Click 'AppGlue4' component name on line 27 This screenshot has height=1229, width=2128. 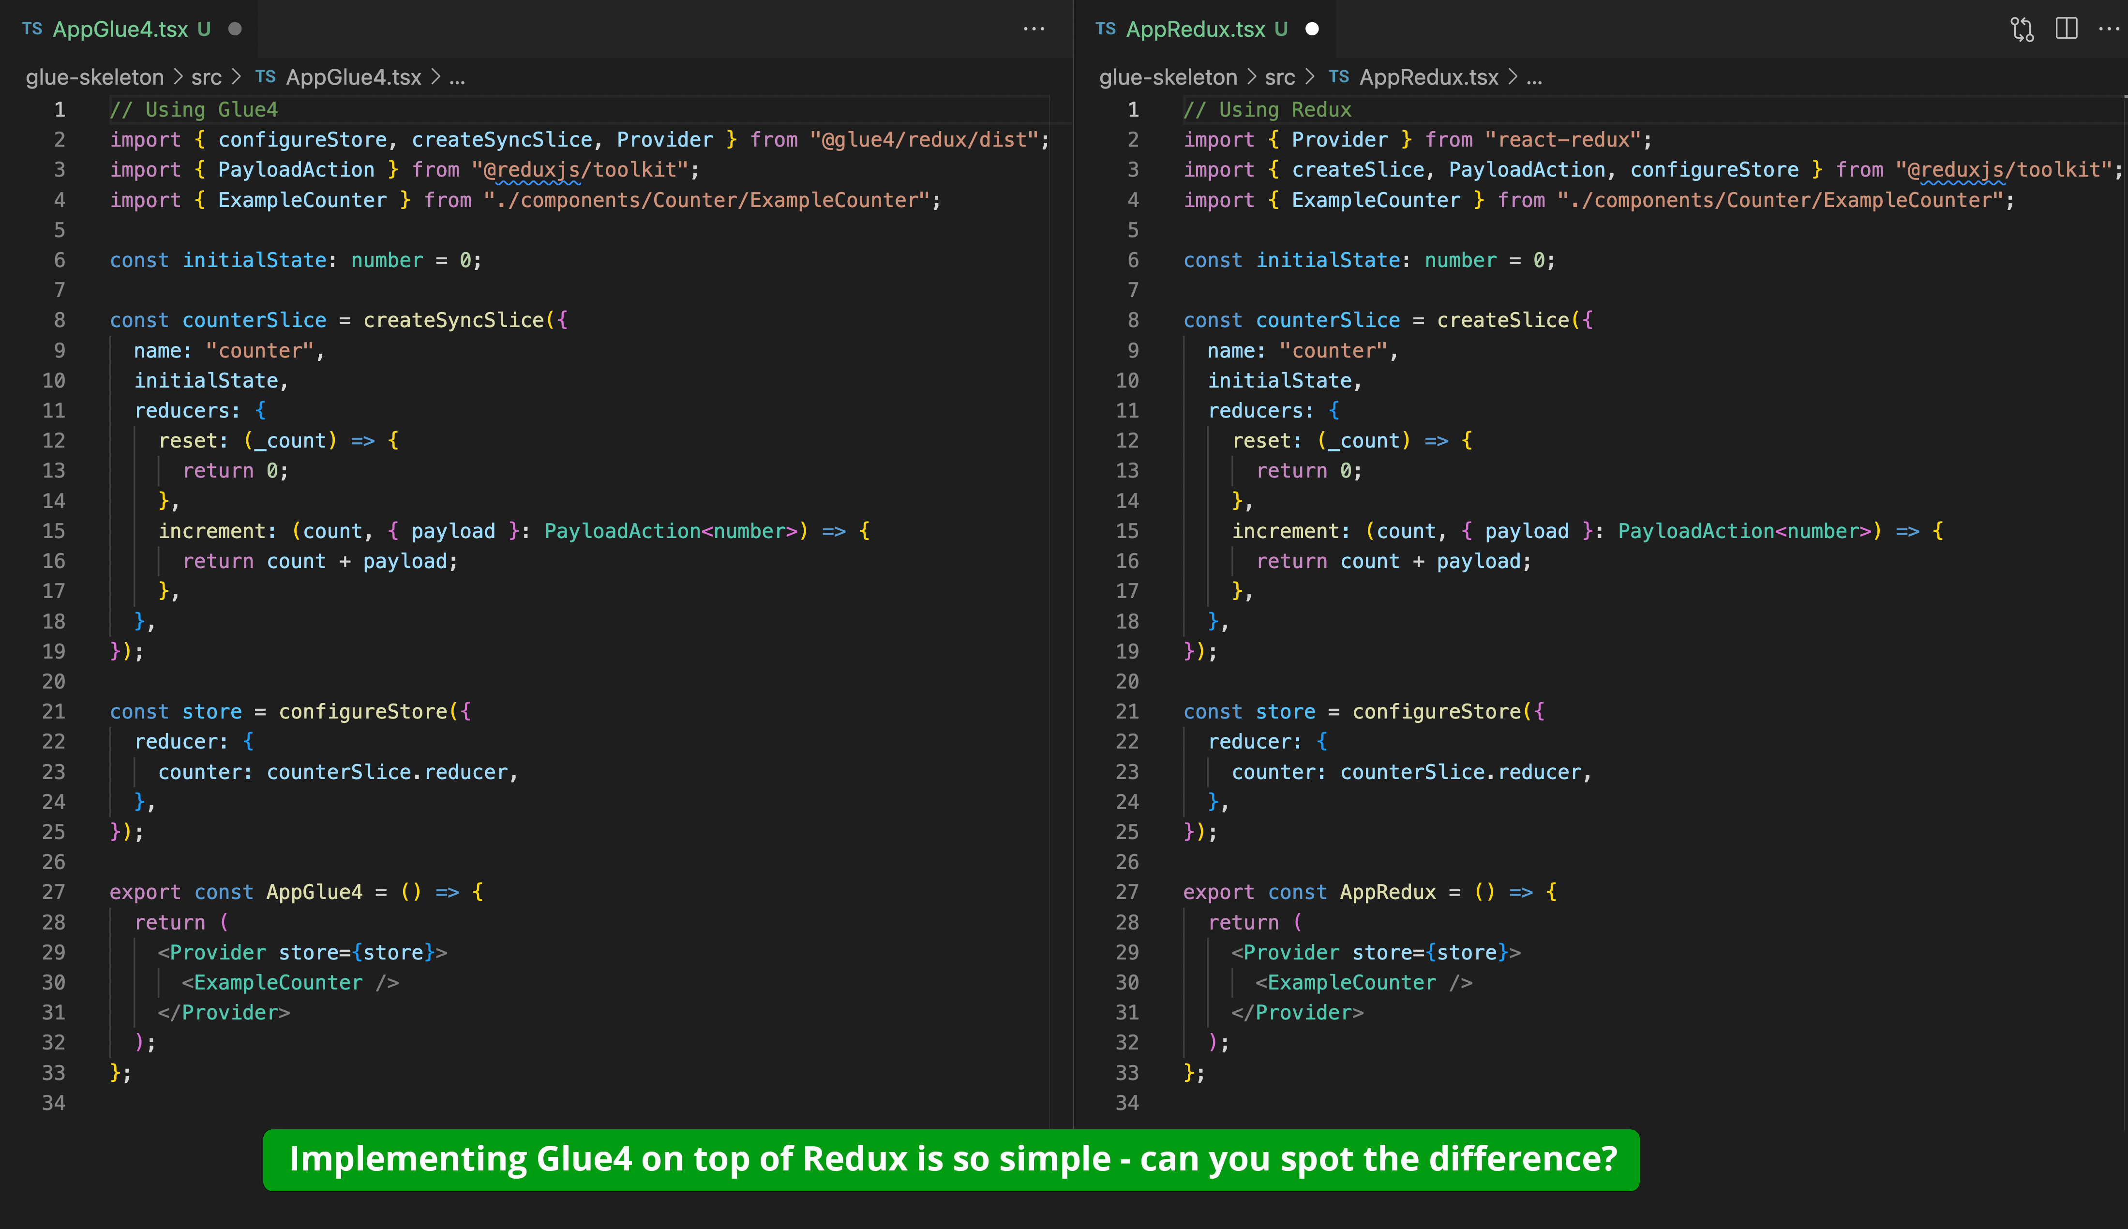314,892
